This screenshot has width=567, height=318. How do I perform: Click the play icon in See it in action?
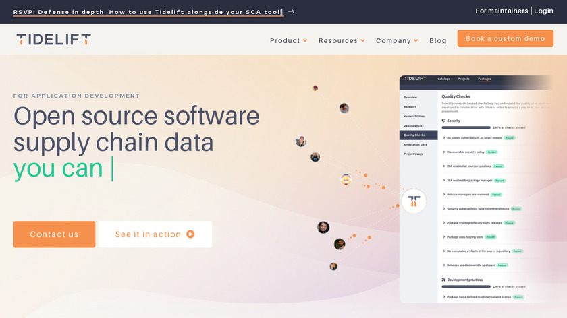click(x=190, y=234)
